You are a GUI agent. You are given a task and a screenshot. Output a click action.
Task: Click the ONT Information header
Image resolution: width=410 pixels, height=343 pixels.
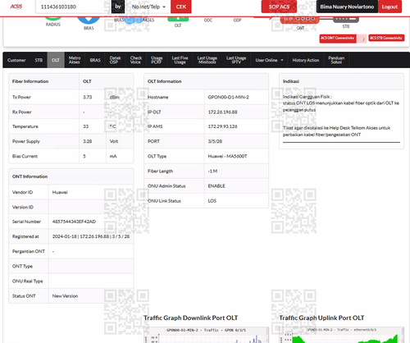point(30,176)
